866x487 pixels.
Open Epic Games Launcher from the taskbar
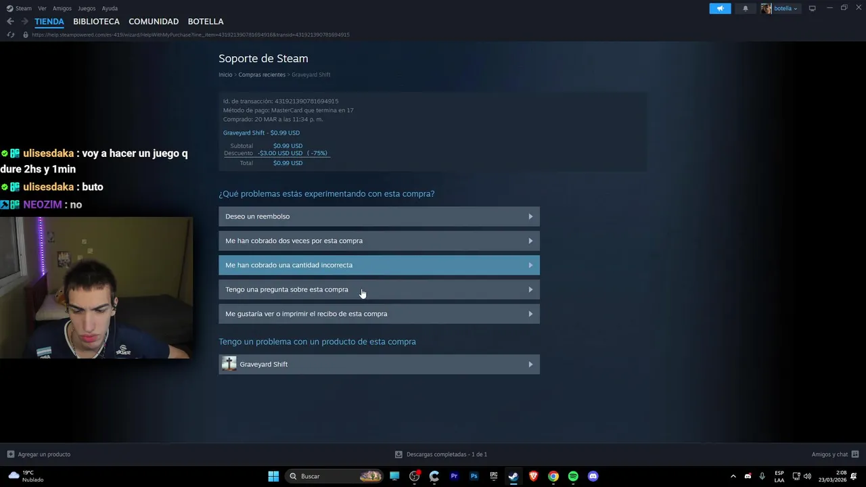coord(494,476)
